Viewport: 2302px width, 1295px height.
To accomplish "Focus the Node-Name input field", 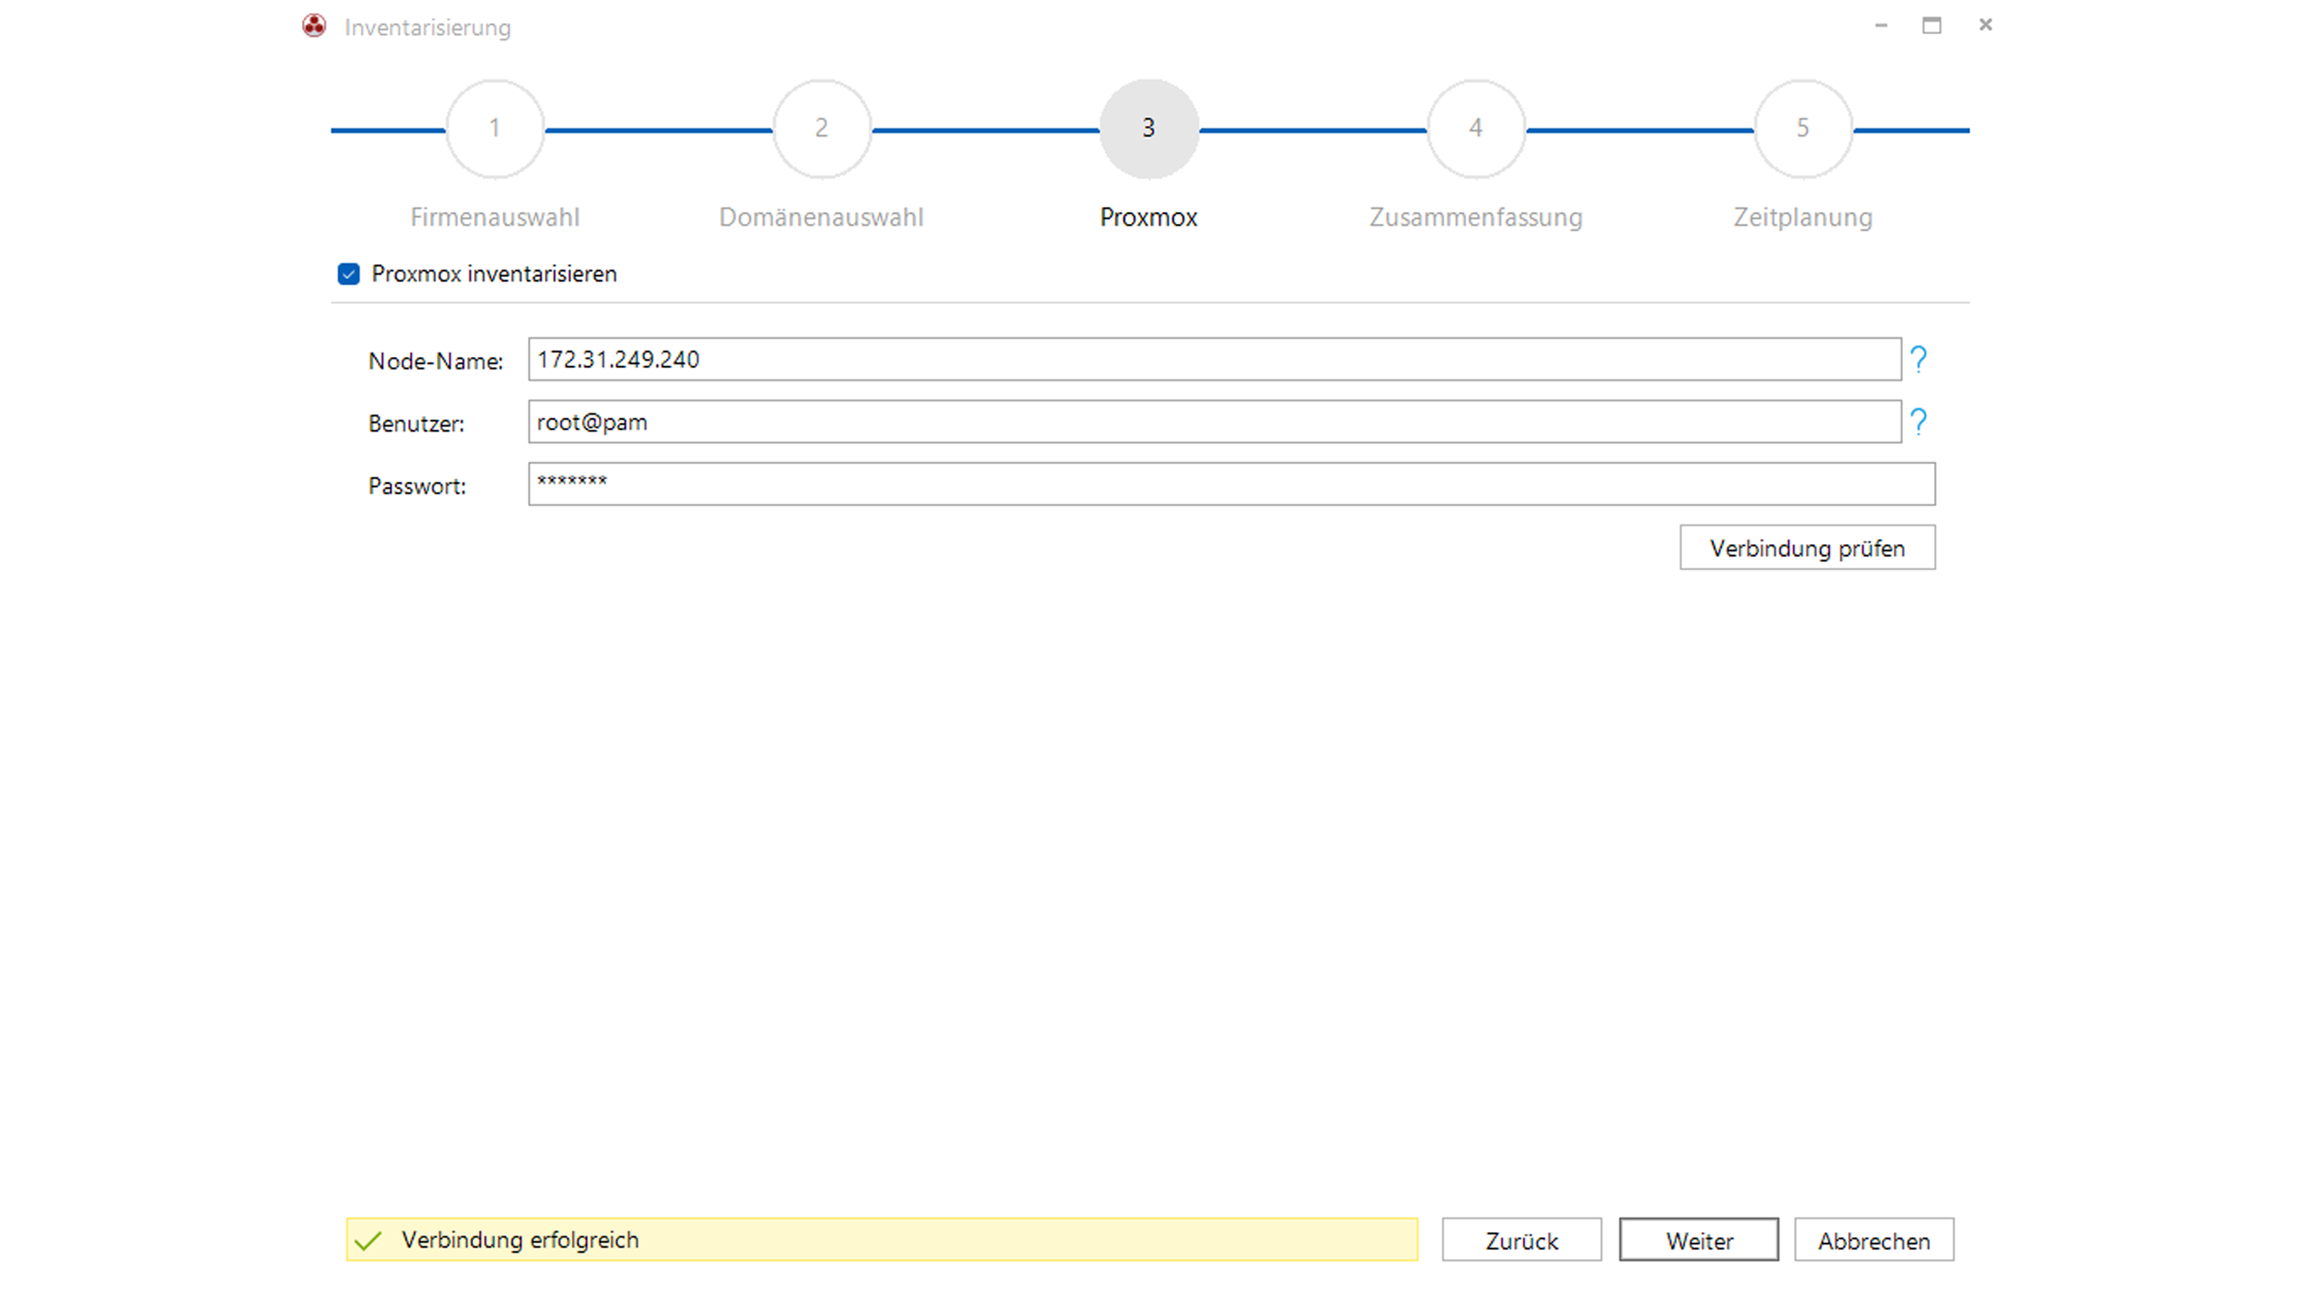I will pyautogui.click(x=1214, y=359).
